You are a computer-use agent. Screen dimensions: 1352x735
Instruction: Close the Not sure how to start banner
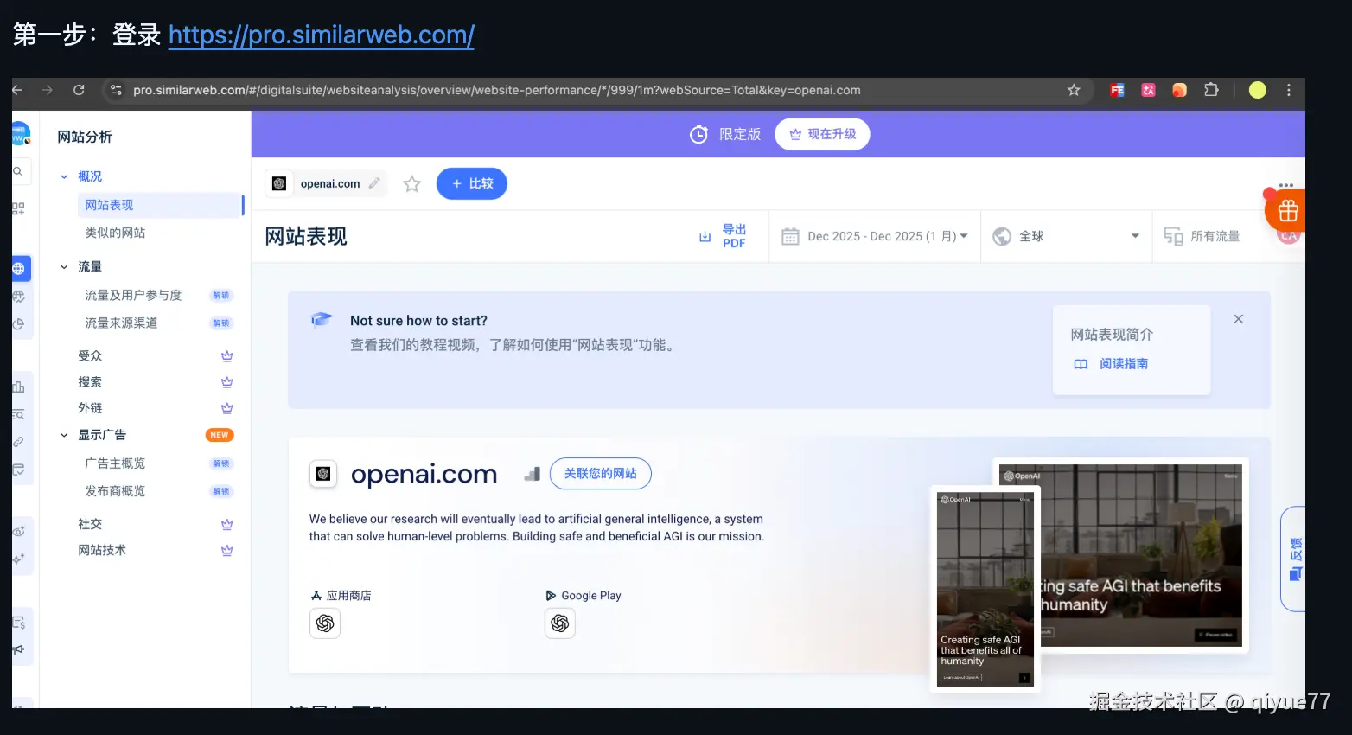pos(1239,319)
